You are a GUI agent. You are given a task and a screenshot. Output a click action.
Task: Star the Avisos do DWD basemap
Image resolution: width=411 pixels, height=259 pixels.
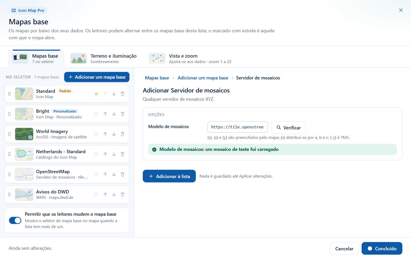coord(96,194)
